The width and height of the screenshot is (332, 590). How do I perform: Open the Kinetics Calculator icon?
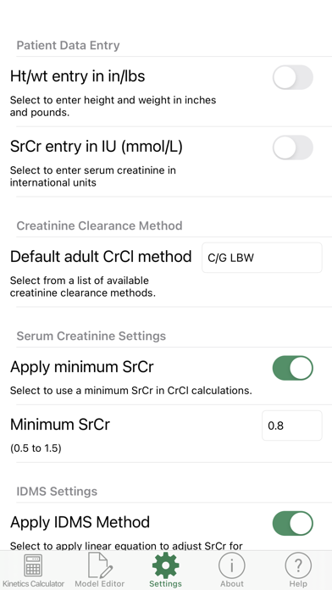point(33,565)
